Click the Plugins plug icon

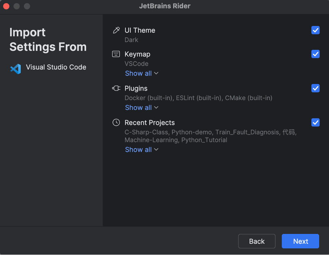116,88
